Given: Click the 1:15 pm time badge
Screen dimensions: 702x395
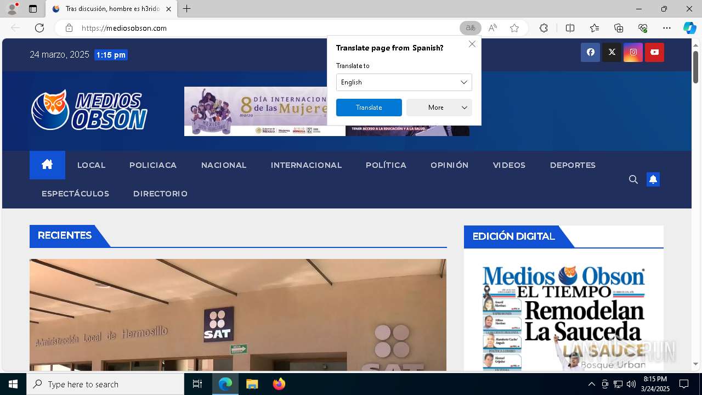Looking at the screenshot, I should click(111, 55).
